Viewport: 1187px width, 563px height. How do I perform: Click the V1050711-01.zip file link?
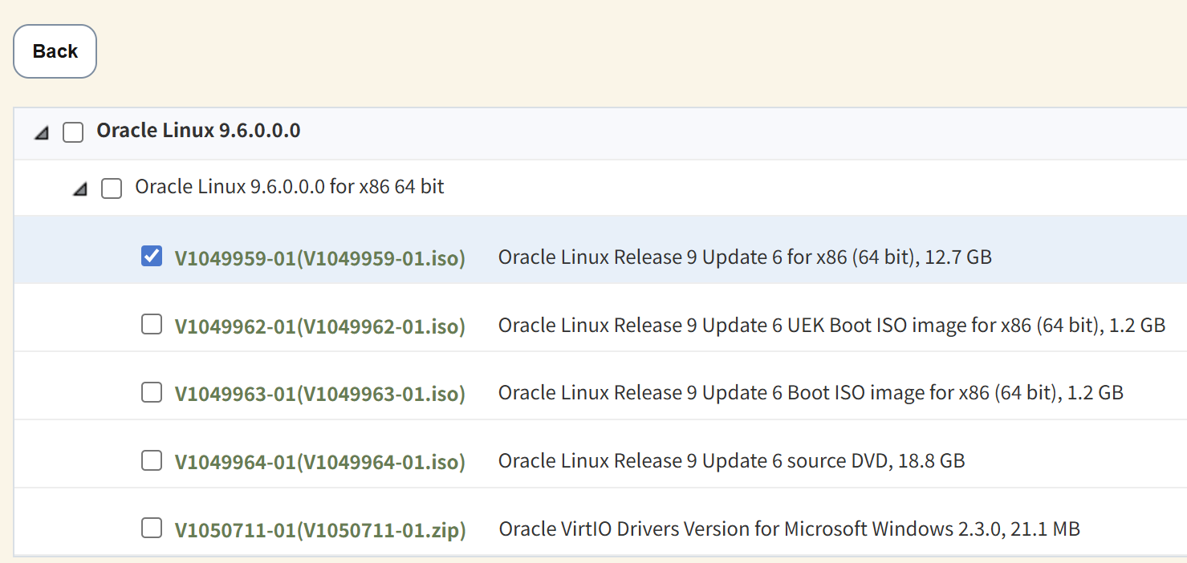[319, 529]
